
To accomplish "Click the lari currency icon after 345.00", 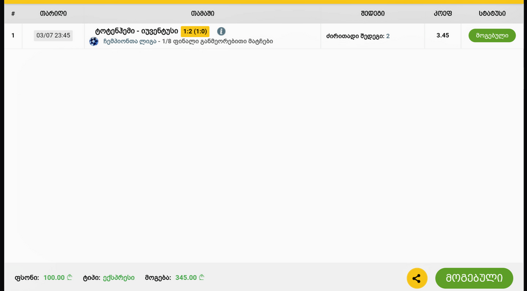I will pyautogui.click(x=202, y=277).
